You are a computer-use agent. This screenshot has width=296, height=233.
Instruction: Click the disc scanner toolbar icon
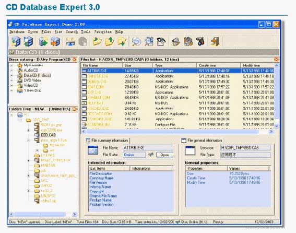(70, 41)
